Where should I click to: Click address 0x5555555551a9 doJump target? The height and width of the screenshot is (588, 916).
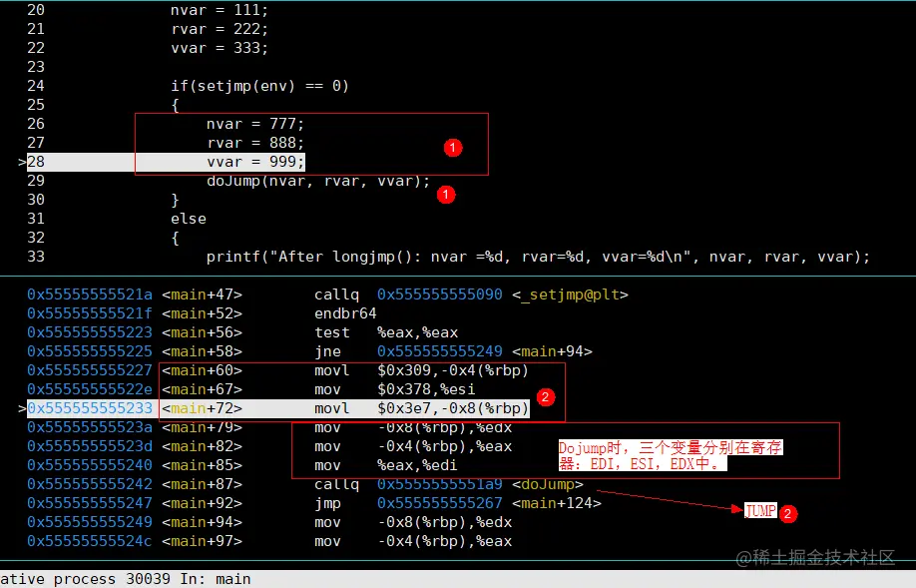point(439,484)
